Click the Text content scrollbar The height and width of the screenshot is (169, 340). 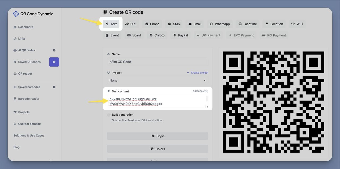point(207,99)
